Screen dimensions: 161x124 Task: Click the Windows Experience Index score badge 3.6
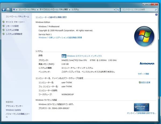click(64, 56)
